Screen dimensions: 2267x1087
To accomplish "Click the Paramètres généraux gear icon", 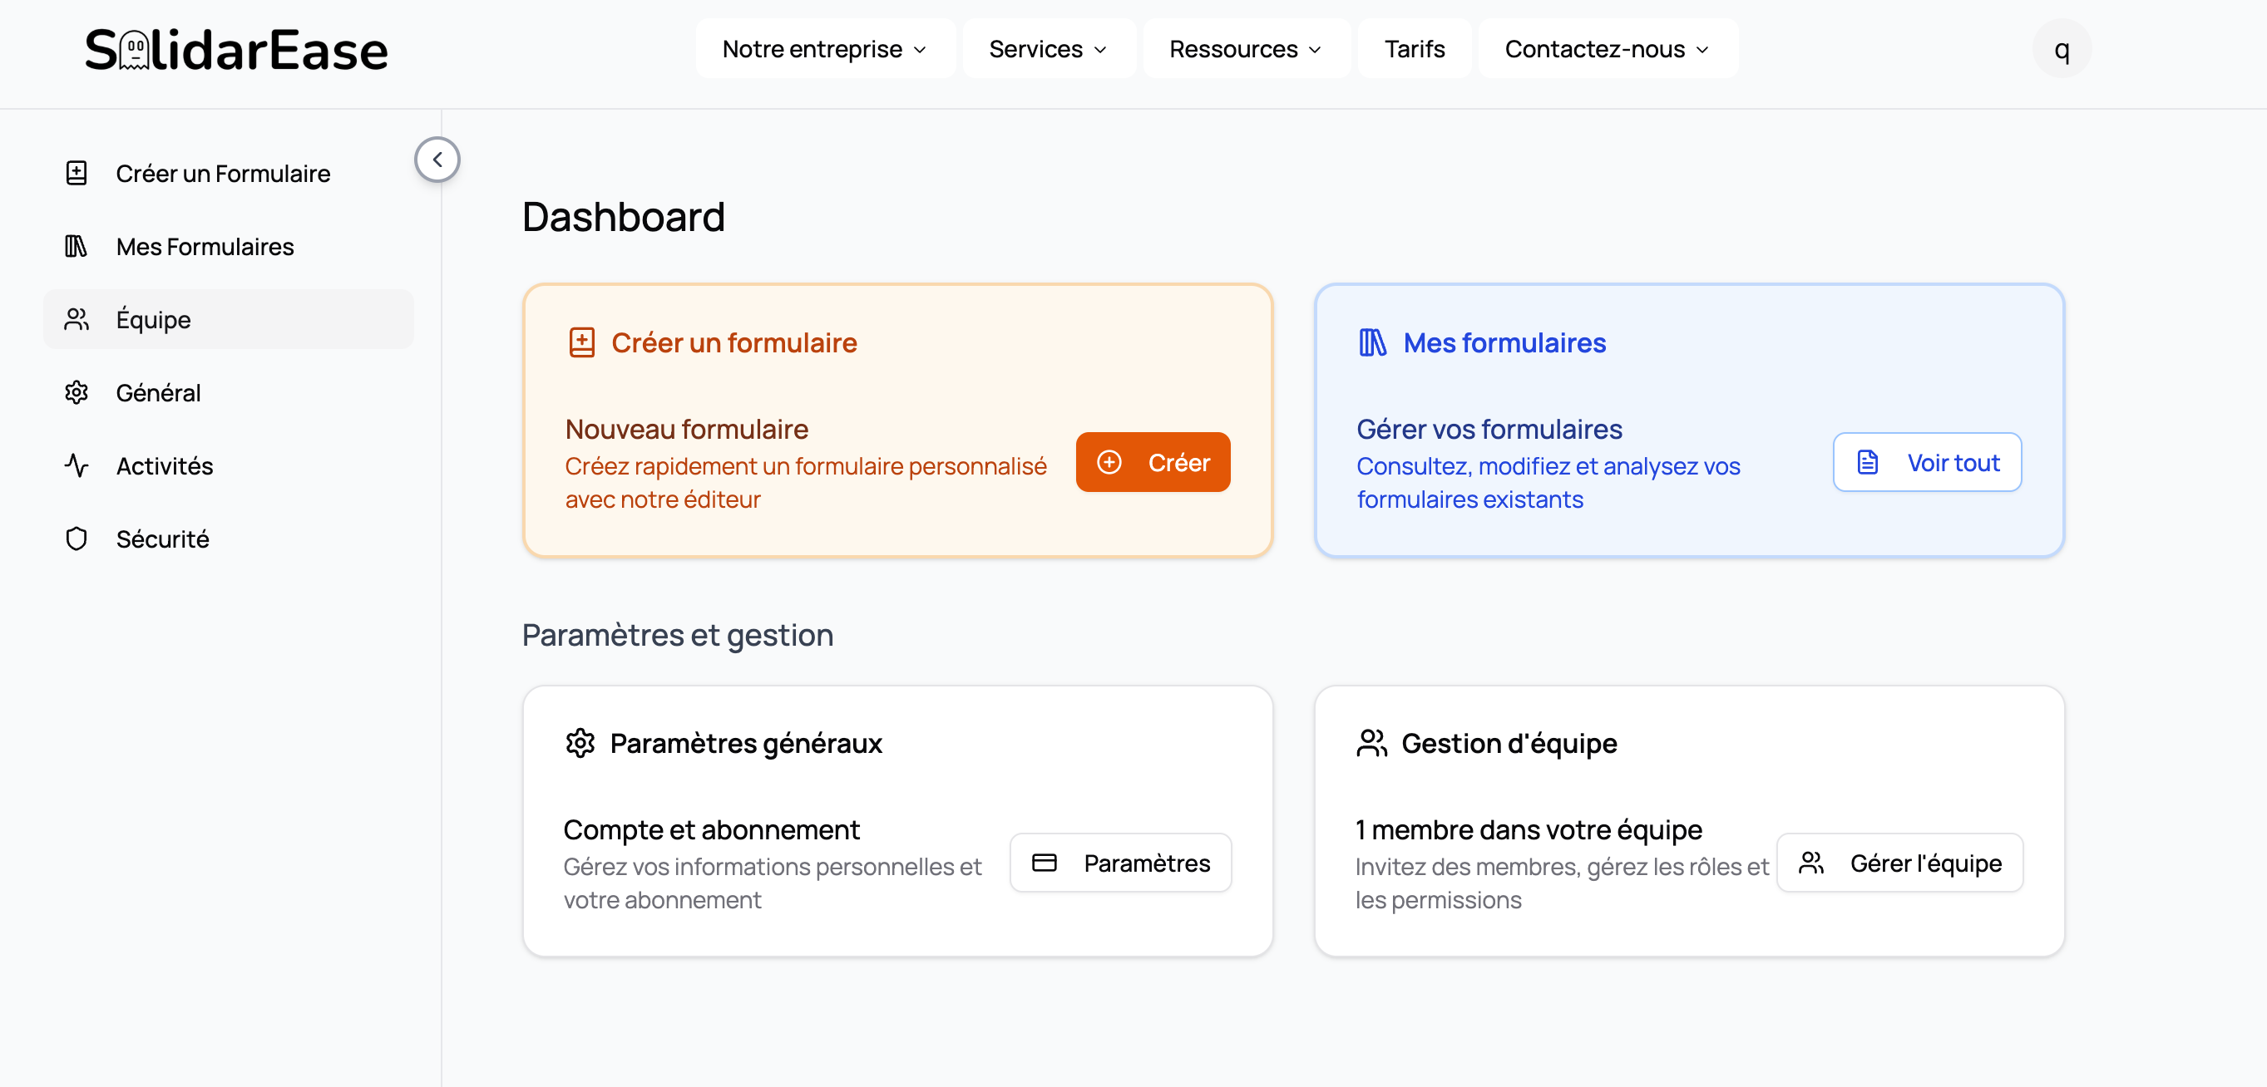I will (580, 742).
